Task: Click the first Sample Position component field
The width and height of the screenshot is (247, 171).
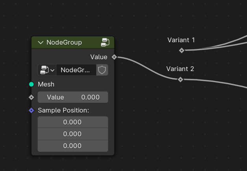Action: (72, 122)
